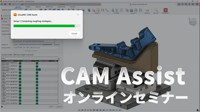Collapse the General section expander
Viewport: 200px width, 112px height.
coord(2,22)
